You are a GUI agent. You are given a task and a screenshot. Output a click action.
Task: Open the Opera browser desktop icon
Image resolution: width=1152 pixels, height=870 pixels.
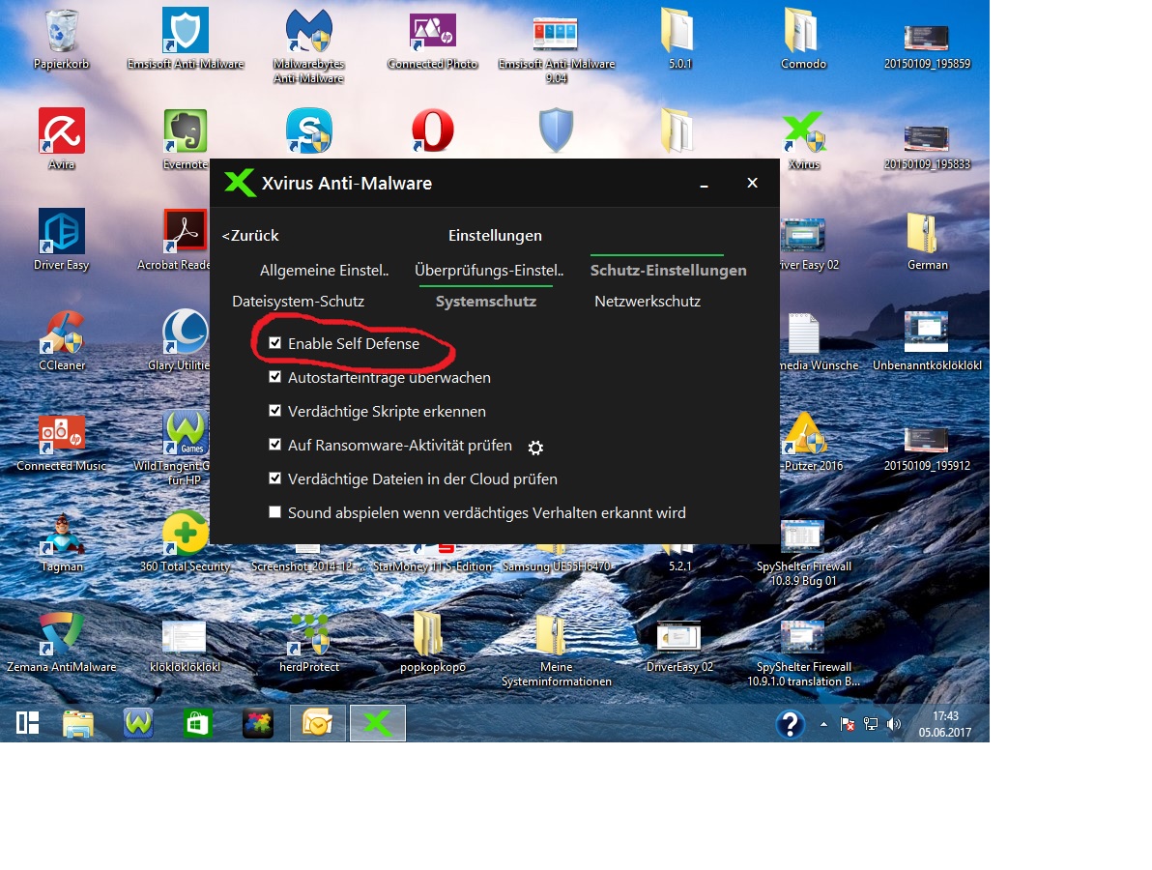pyautogui.click(x=433, y=130)
